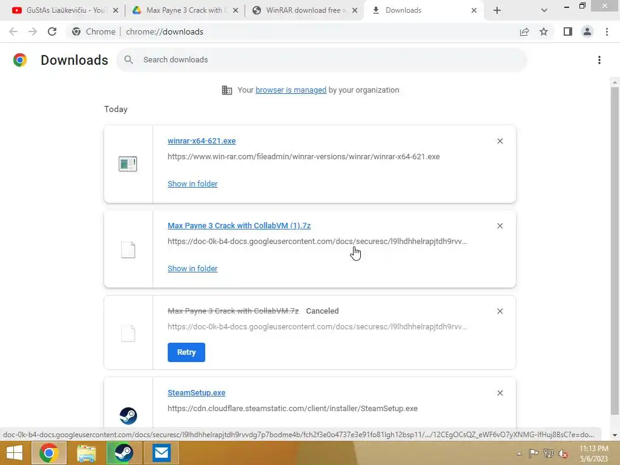Remove SteamSetup.exe from the list
Image resolution: width=620 pixels, height=465 pixels.
[500, 393]
